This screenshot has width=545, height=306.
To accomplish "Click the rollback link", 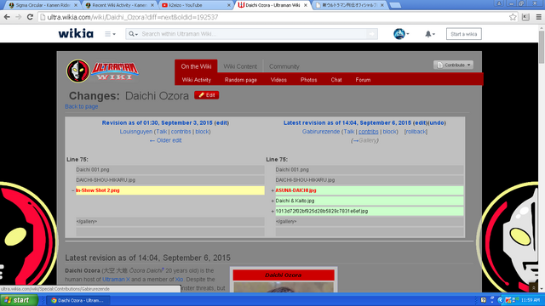I will (416, 132).
